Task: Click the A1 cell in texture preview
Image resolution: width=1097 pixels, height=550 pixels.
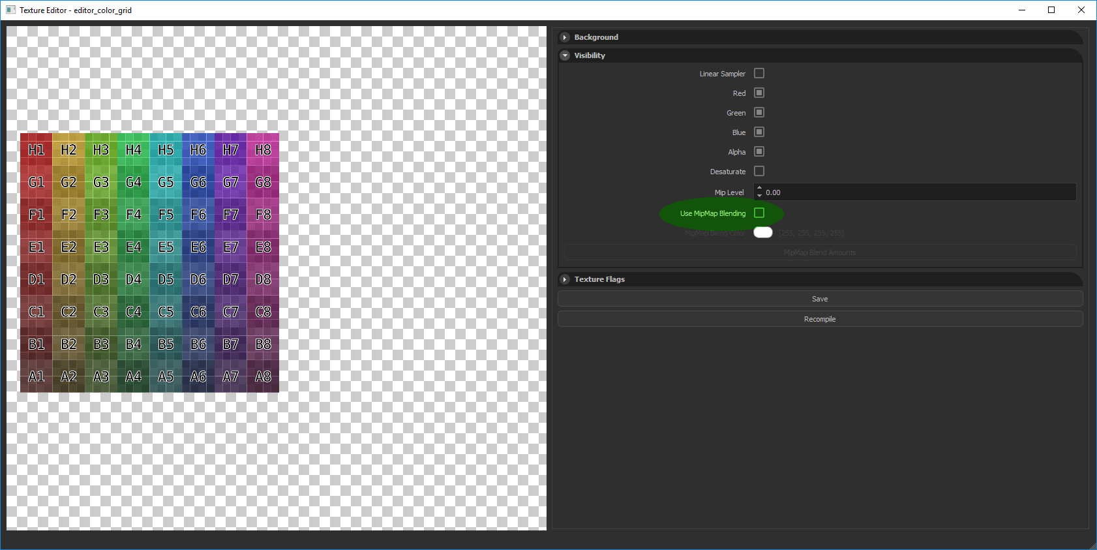Action: [x=37, y=376]
